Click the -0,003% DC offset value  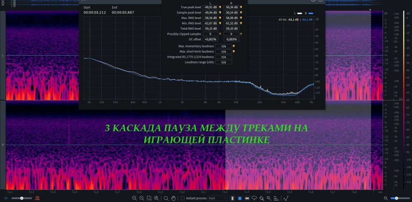pos(231,39)
